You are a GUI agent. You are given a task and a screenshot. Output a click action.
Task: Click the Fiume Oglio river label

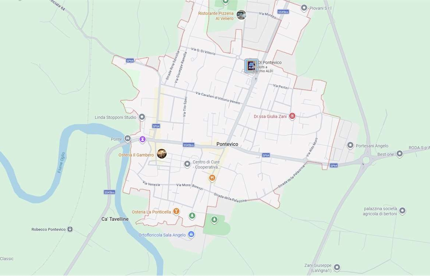click(61, 162)
